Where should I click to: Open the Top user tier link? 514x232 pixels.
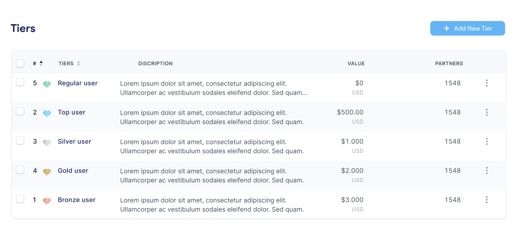(72, 112)
